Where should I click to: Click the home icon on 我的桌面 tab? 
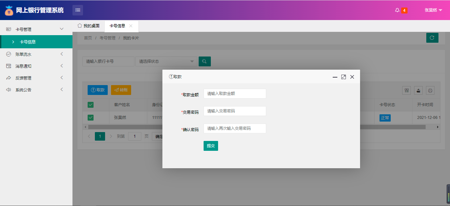[x=79, y=26]
